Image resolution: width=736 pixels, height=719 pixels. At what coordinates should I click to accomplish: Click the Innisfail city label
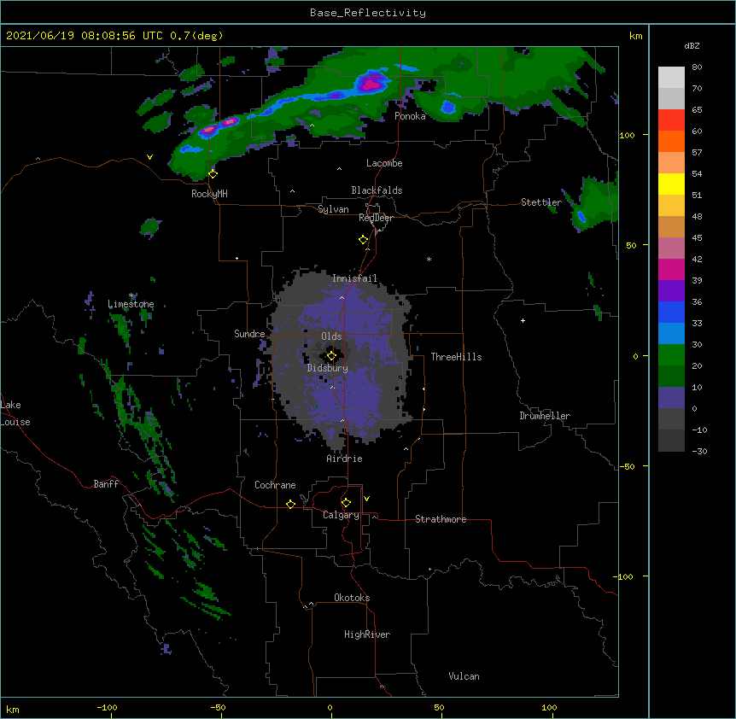(x=354, y=278)
